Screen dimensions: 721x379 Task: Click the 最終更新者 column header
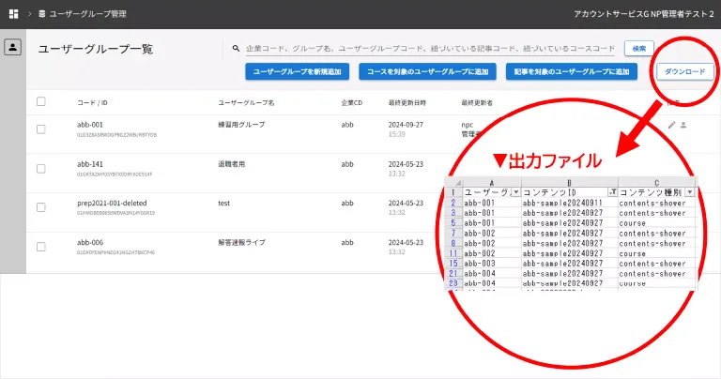[477, 103]
